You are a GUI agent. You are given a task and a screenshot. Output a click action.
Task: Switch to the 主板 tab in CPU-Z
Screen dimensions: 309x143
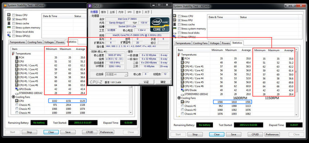pyautogui.click(x=112, y=12)
